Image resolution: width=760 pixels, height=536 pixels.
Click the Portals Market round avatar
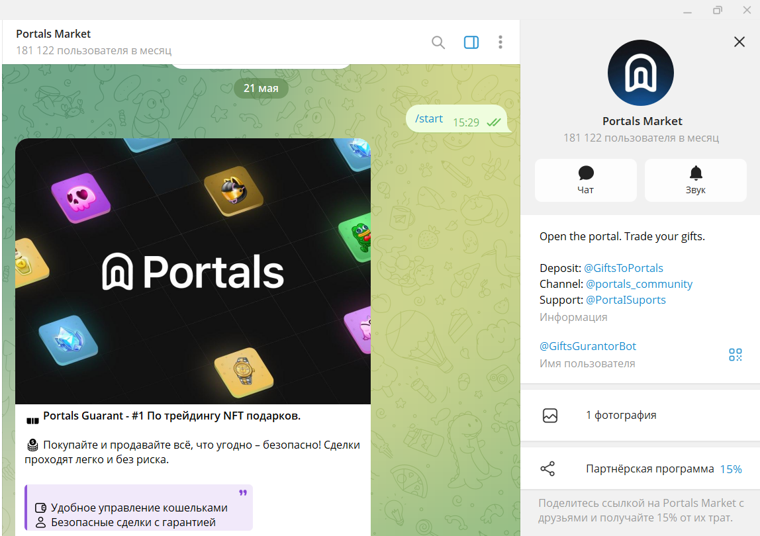click(641, 73)
